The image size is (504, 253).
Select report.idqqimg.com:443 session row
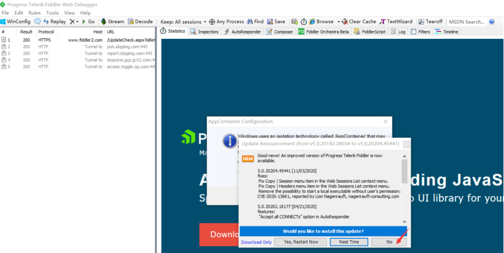[78, 53]
